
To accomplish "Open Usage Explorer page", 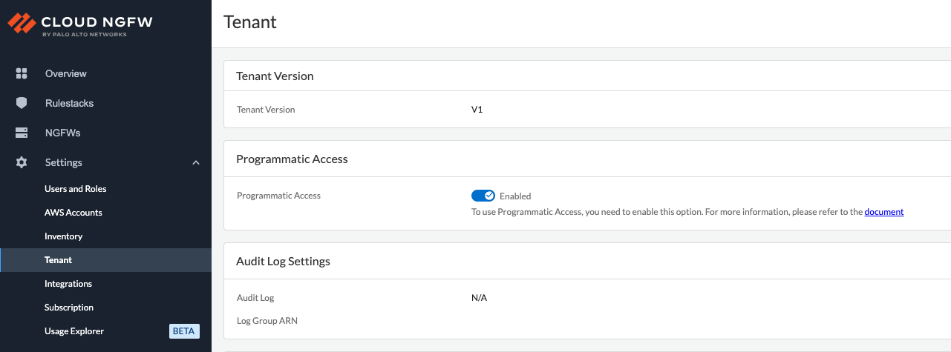I will click(74, 331).
